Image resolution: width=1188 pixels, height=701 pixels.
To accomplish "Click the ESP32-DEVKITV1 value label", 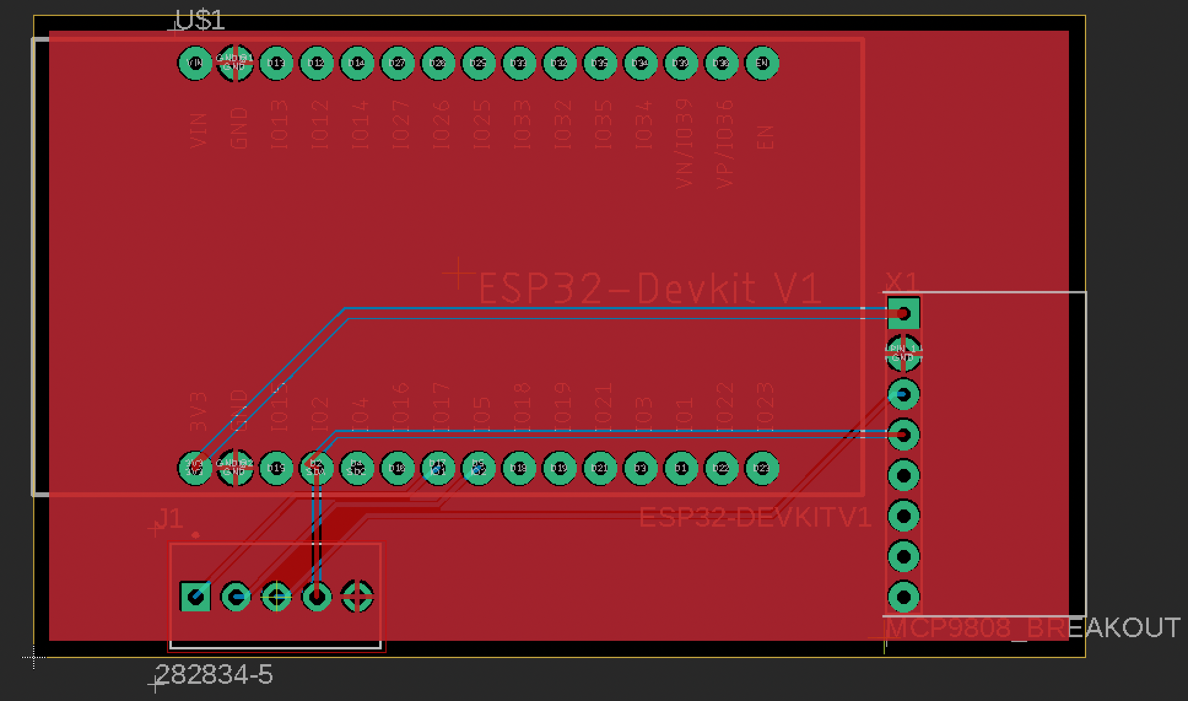I will click(755, 517).
